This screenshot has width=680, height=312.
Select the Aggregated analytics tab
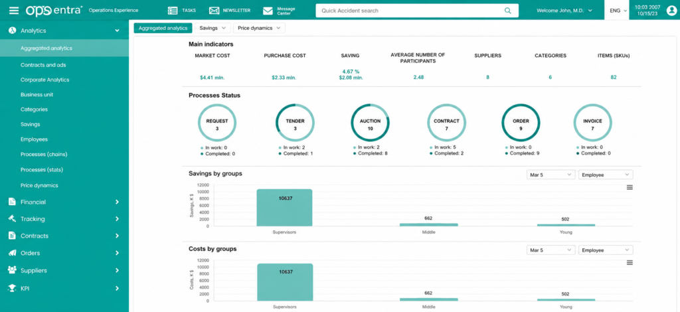163,28
